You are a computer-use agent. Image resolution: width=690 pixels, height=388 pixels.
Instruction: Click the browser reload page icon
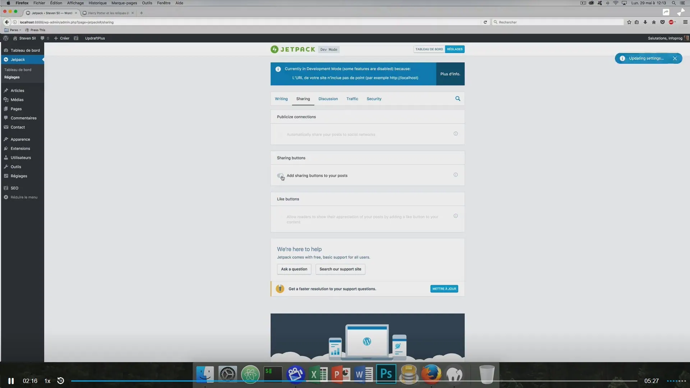click(x=485, y=22)
